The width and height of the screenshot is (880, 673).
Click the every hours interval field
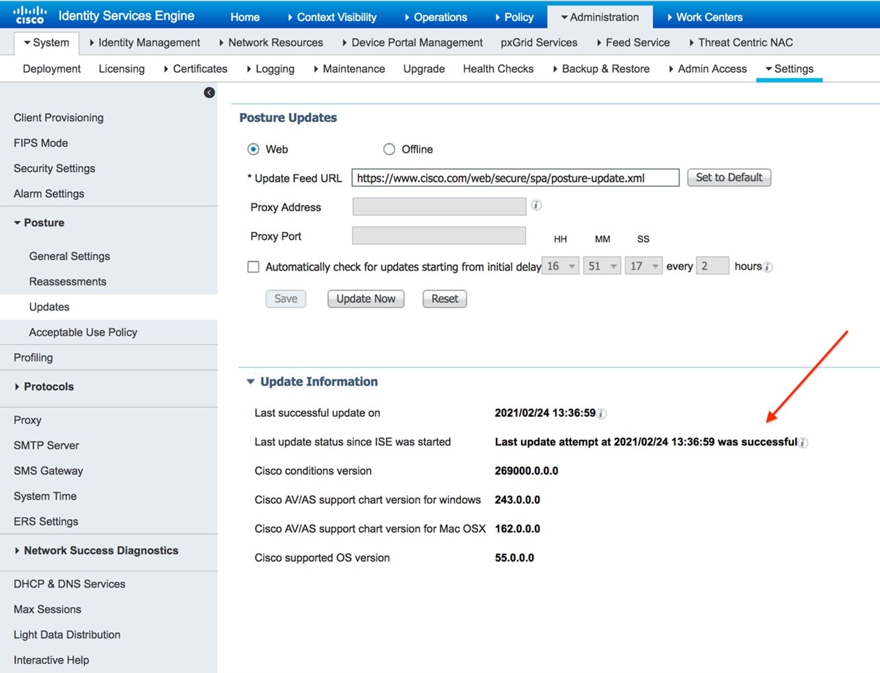pyautogui.click(x=712, y=266)
